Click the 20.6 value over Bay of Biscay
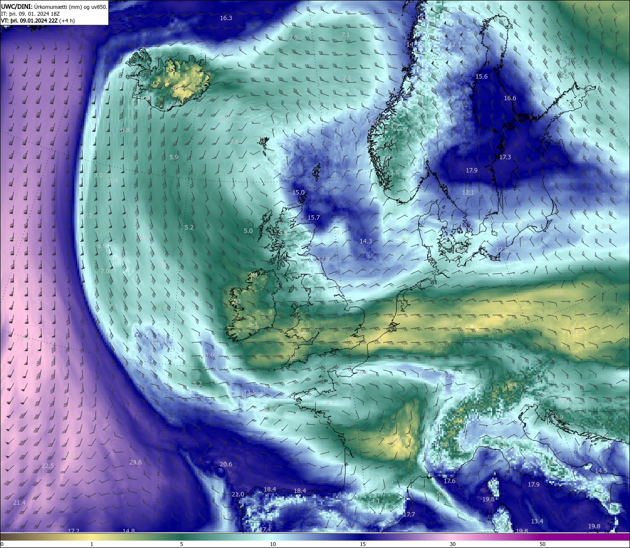The height and width of the screenshot is (548, 630). coord(226,464)
